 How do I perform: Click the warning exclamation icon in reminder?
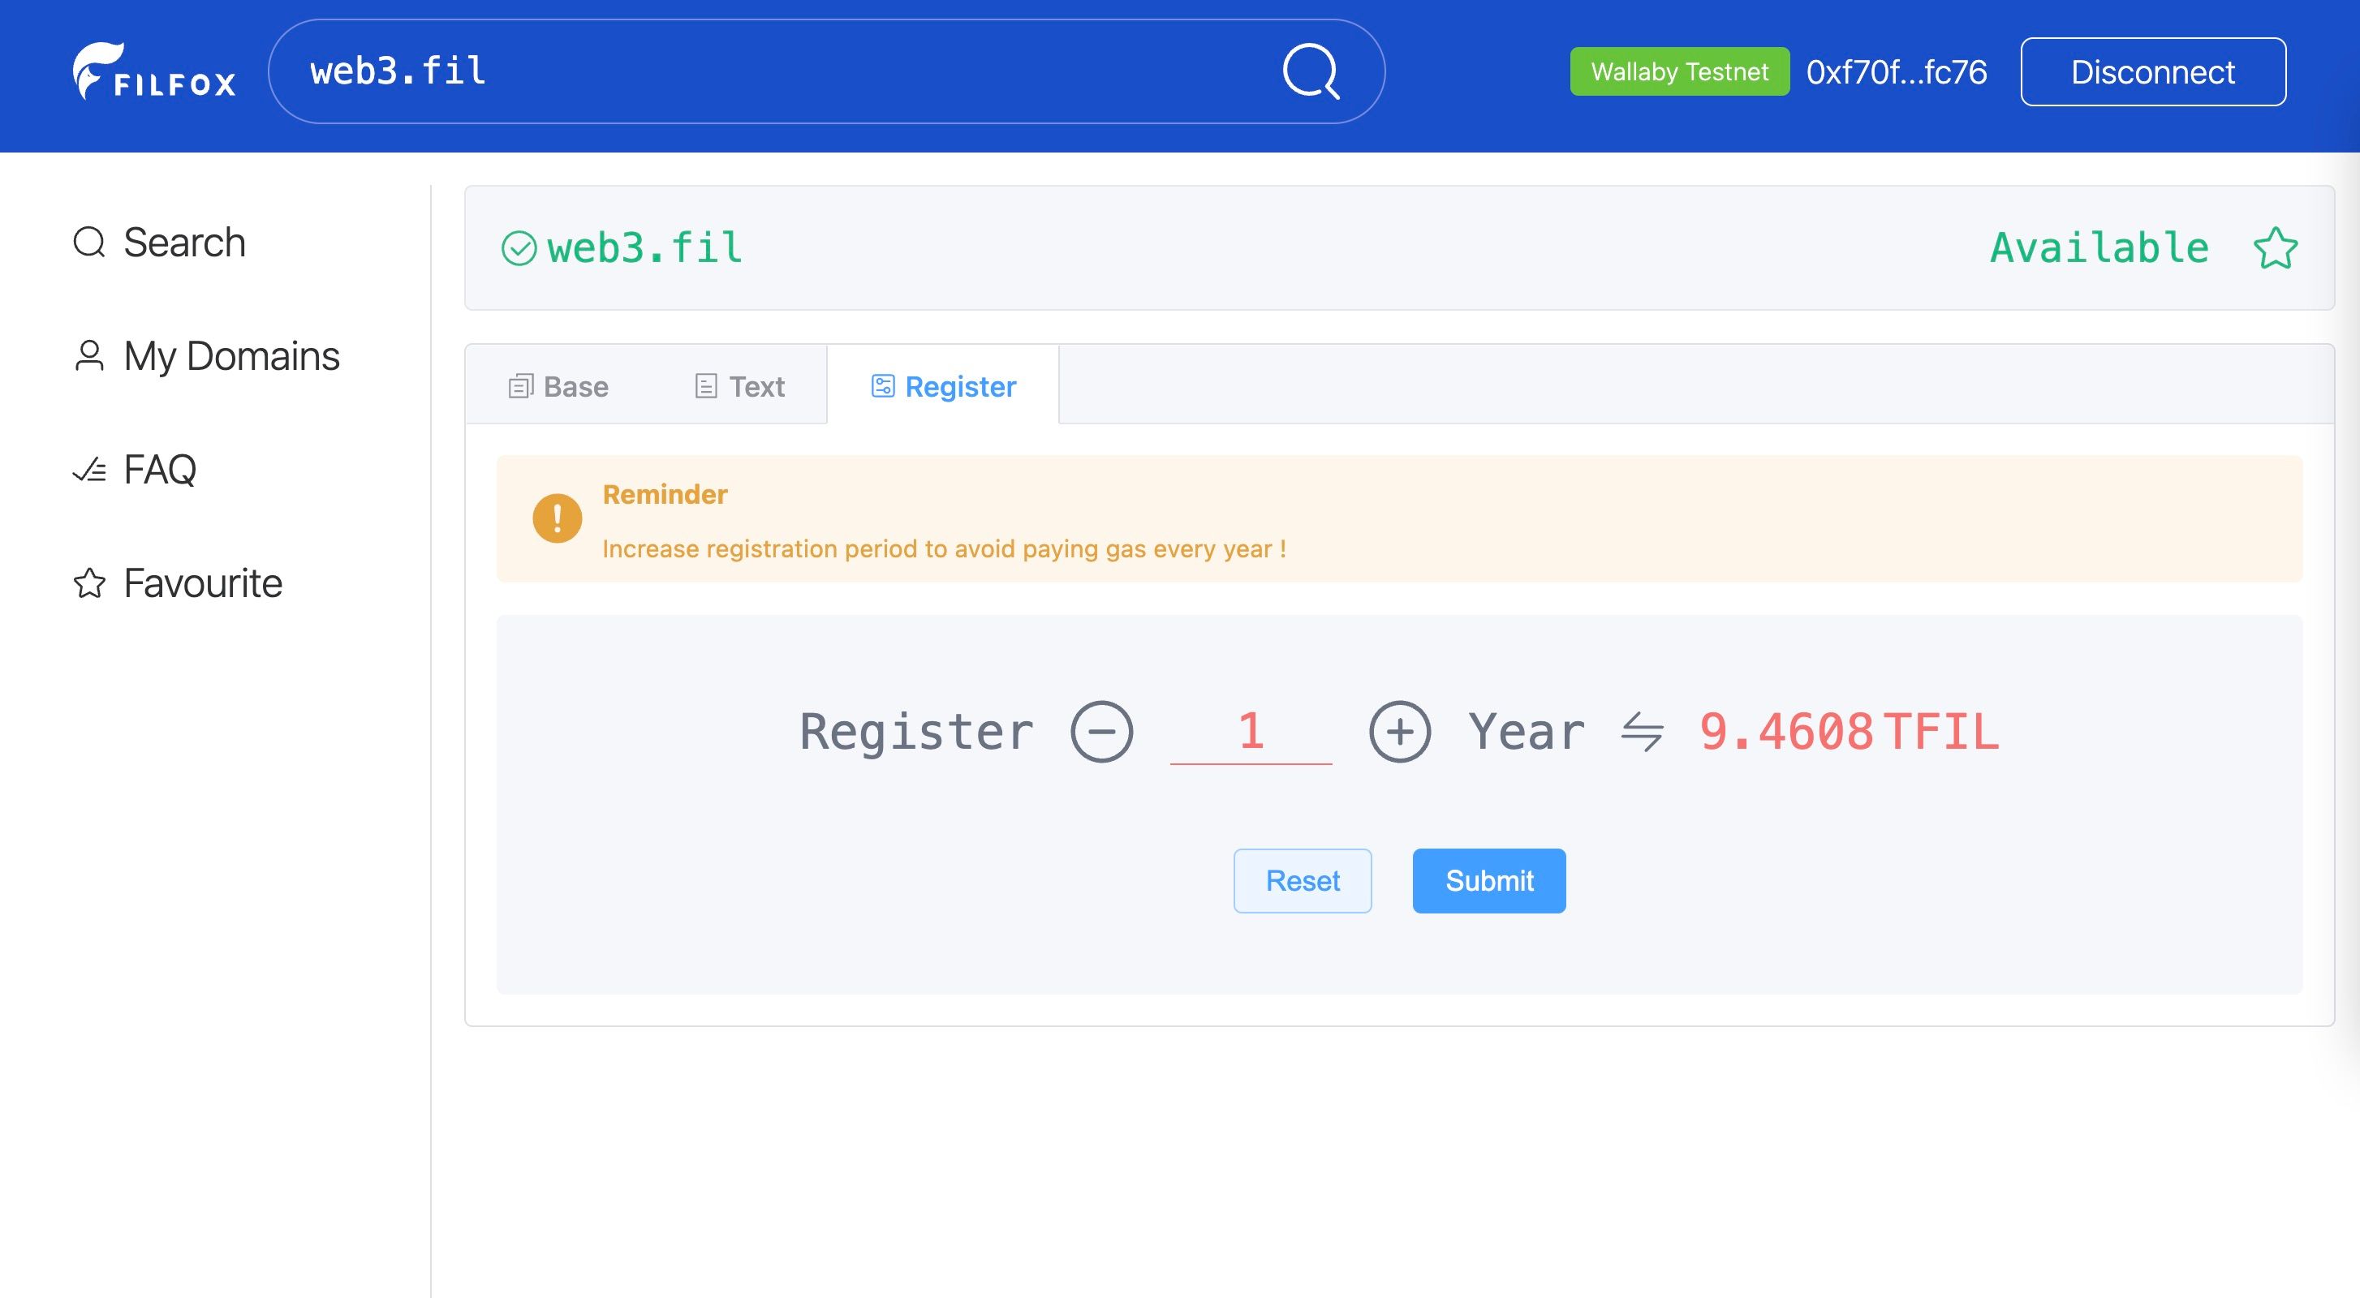[x=557, y=519]
